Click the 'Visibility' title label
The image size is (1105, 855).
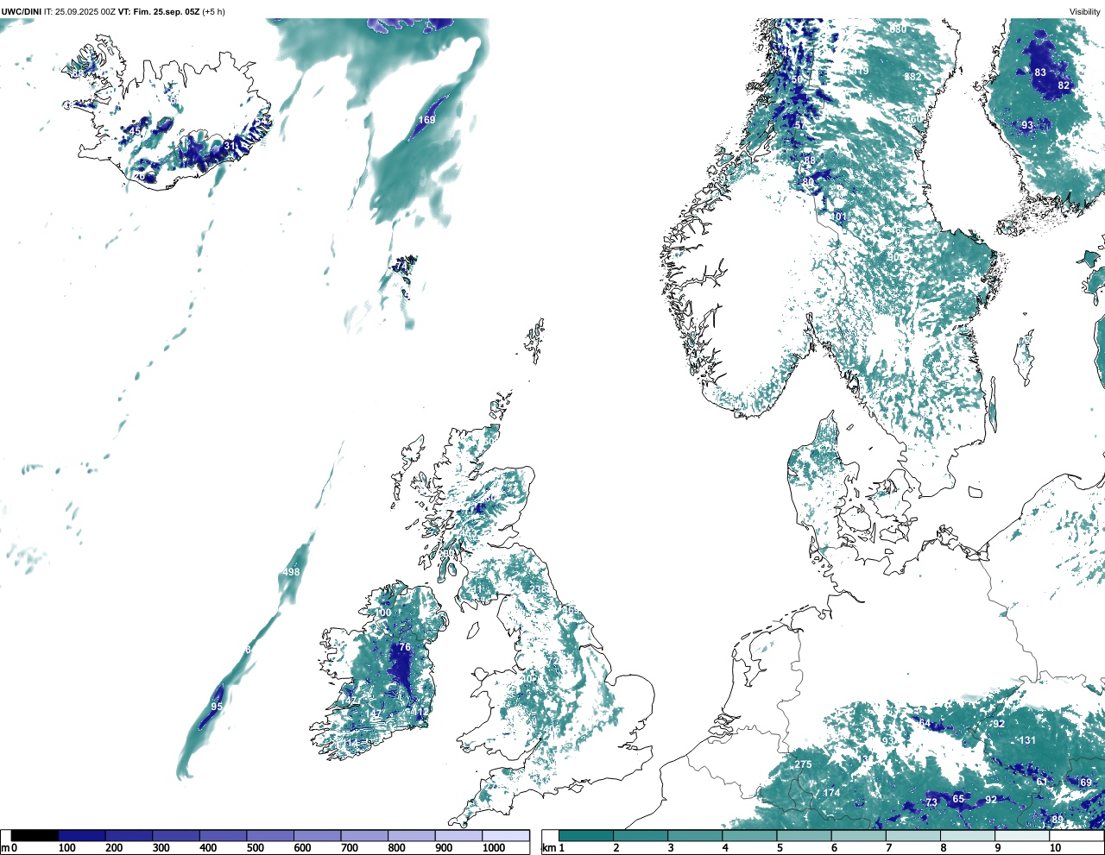pyautogui.click(x=1085, y=11)
